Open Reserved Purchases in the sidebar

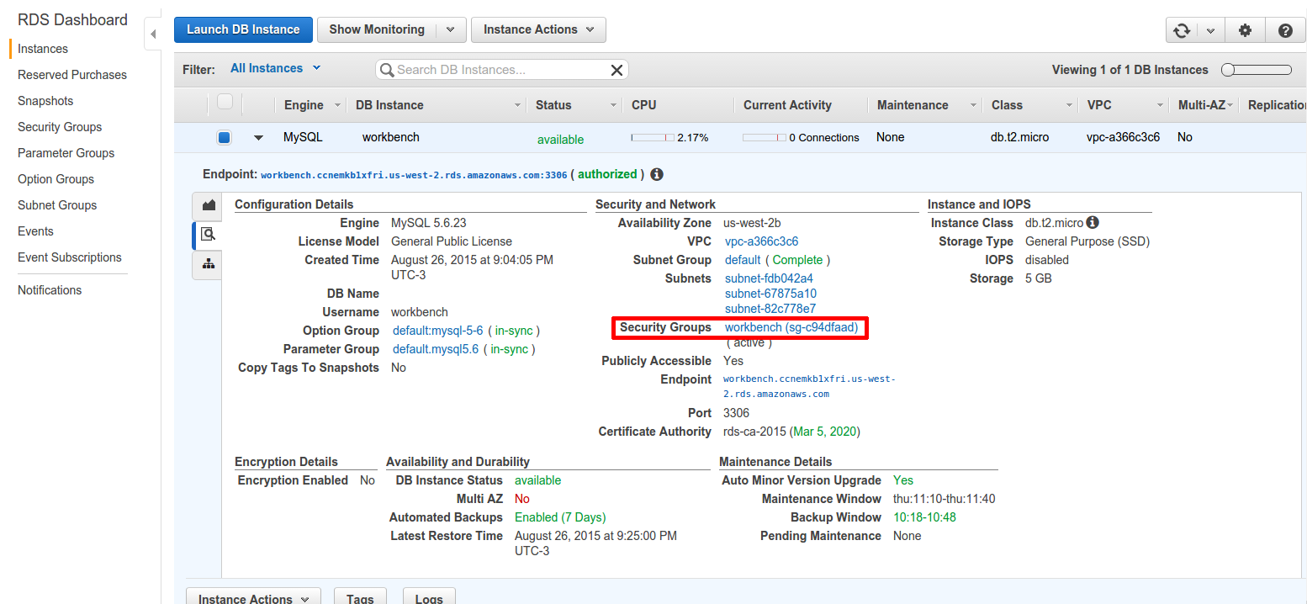(72, 75)
